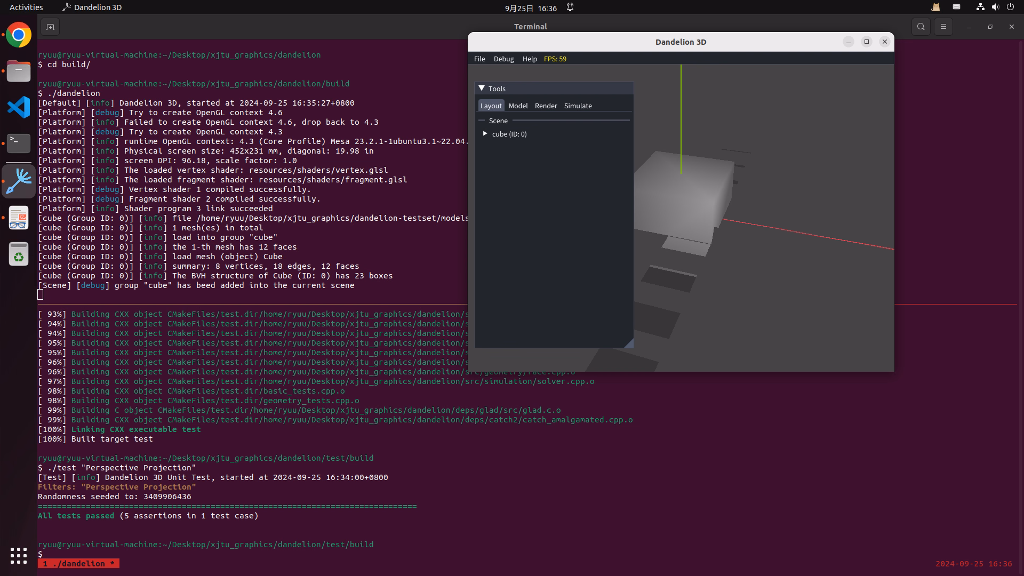
Task: Open the Debug menu in Dandelion 3D
Action: [x=503, y=59]
